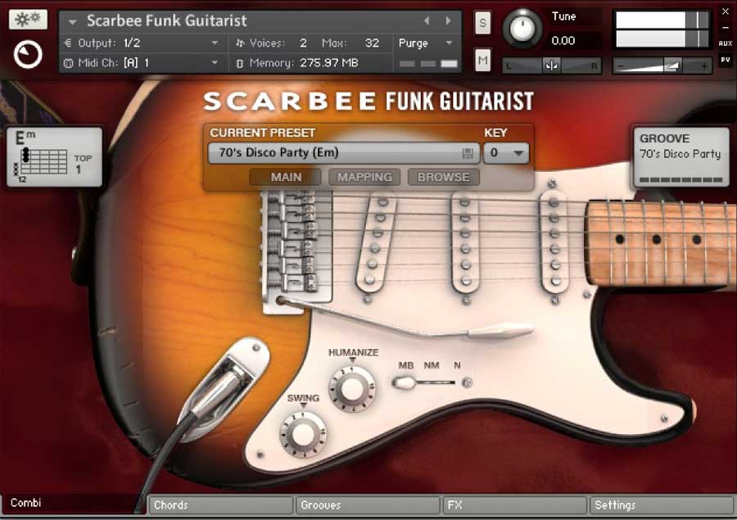Select next instrument with right arrow
737x520 pixels.
coord(448,20)
